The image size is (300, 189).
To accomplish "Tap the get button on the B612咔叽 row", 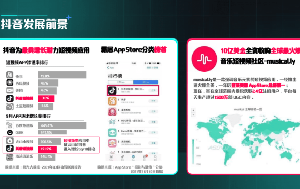I will pos(153,122).
